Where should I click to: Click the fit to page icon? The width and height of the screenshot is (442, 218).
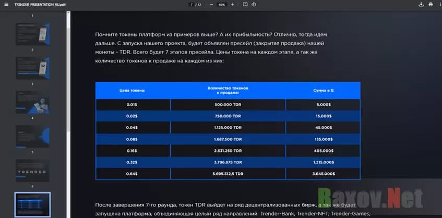[245, 5]
